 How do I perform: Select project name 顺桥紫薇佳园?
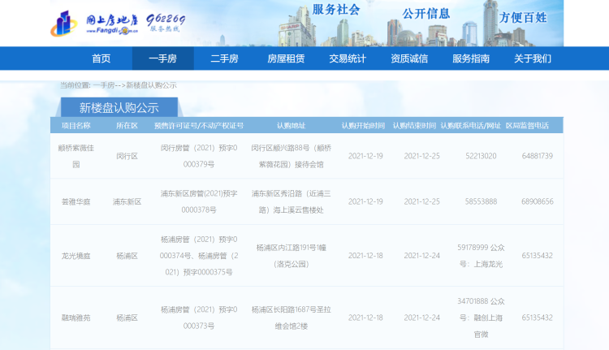tap(76, 156)
